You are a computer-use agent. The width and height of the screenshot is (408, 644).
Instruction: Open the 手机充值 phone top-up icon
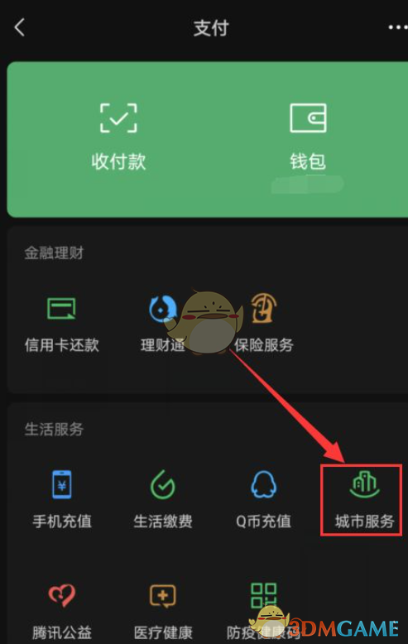click(62, 484)
